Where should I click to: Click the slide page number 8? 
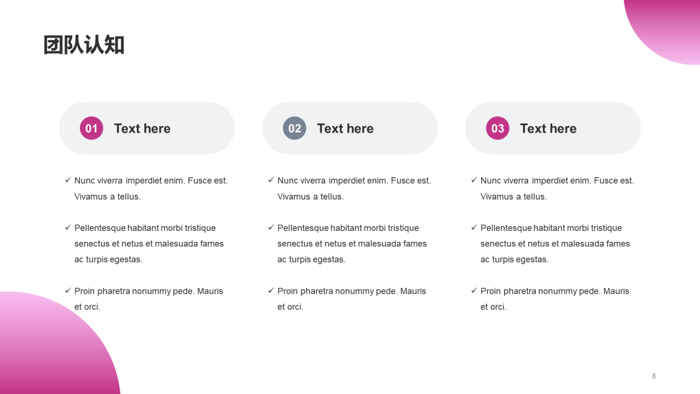pyautogui.click(x=654, y=376)
